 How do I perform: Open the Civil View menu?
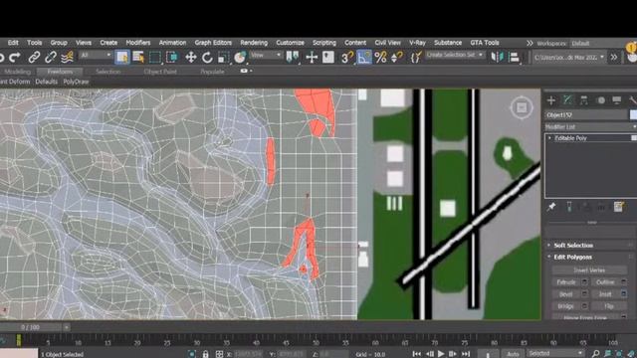tap(387, 43)
